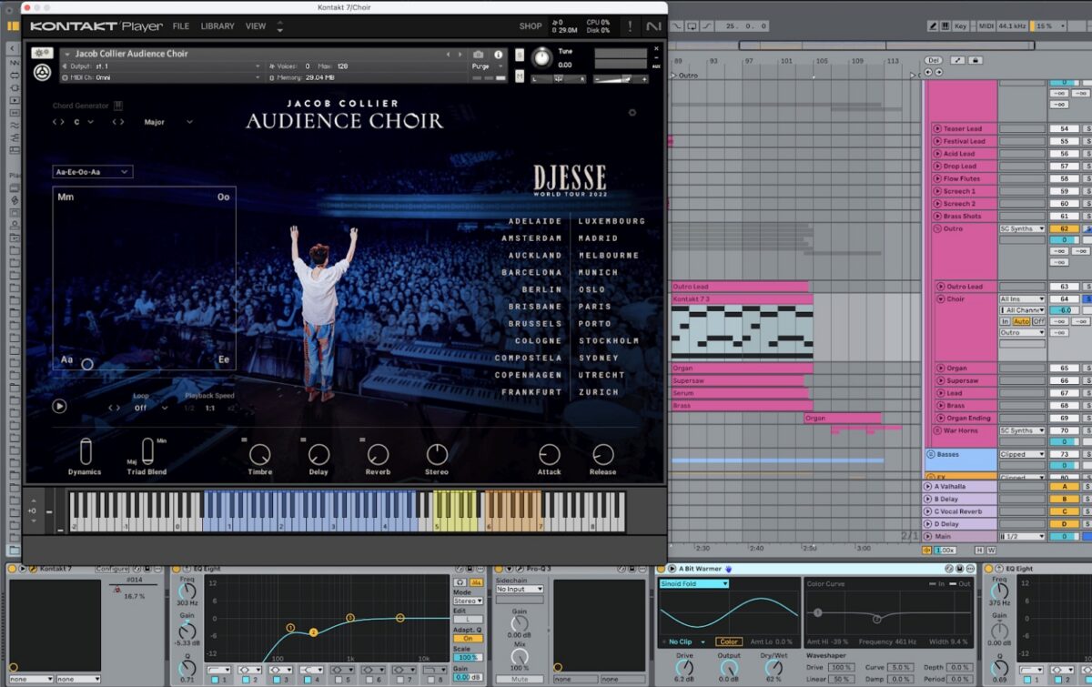Collapse the Outro group track
1092x687 pixels.
936,229
